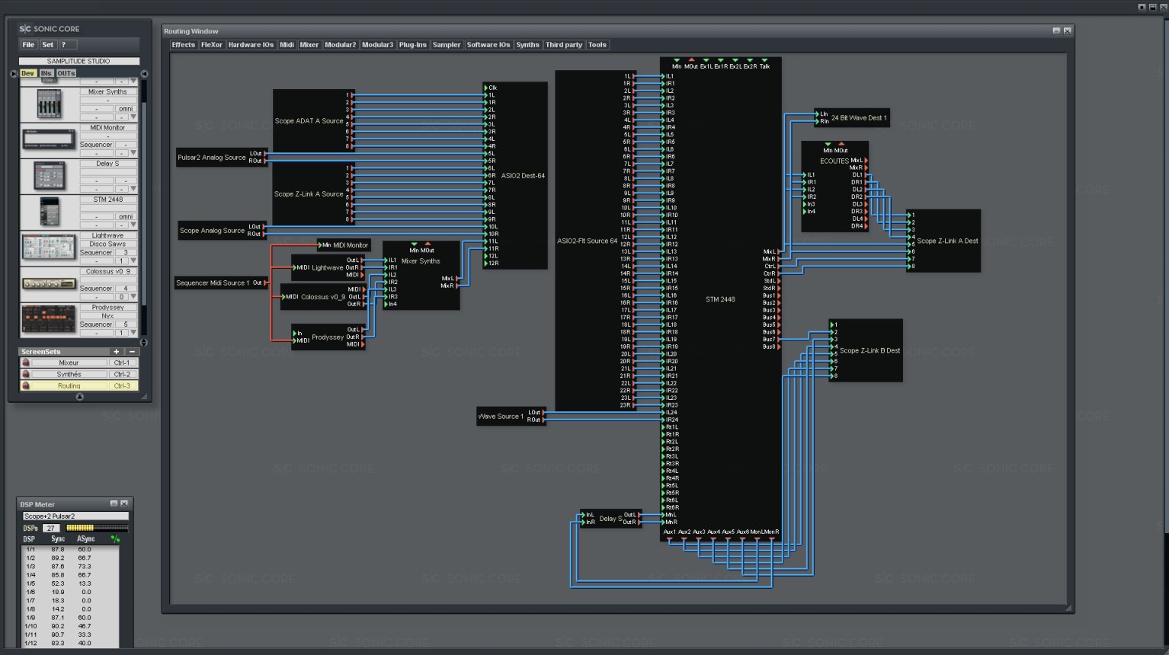Click the lock icon beside Mixeur screenset
Image resolution: width=1169 pixels, height=655 pixels.
(26, 363)
